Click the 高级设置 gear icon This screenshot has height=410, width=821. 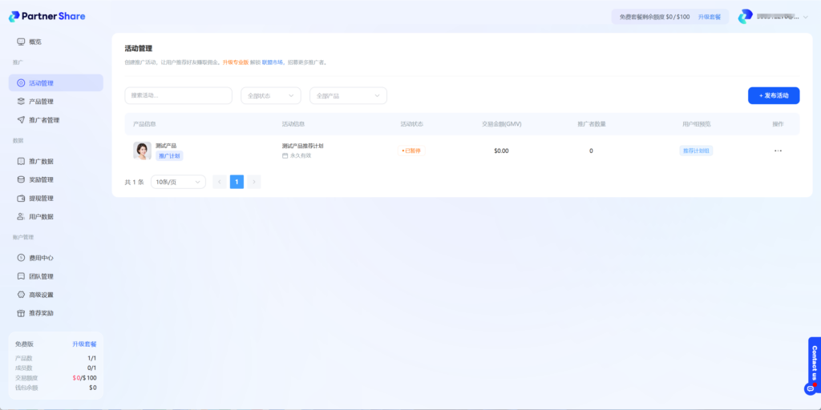(x=21, y=295)
